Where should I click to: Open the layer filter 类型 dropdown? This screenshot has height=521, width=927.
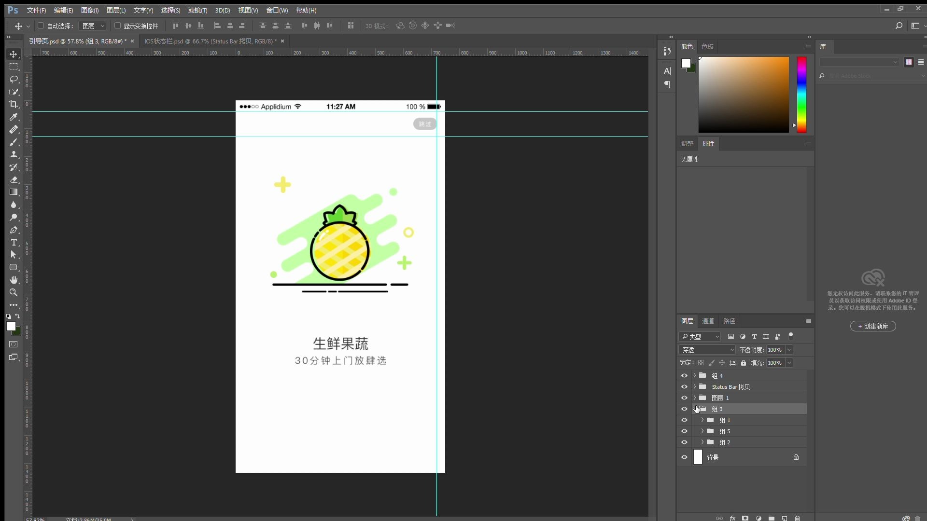click(700, 336)
